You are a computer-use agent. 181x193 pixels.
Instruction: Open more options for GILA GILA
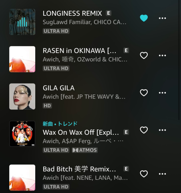pyautogui.click(x=162, y=92)
